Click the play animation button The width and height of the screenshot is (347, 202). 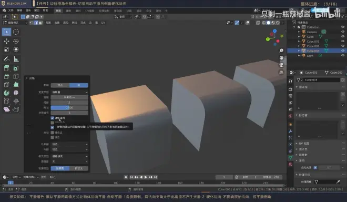(146, 177)
